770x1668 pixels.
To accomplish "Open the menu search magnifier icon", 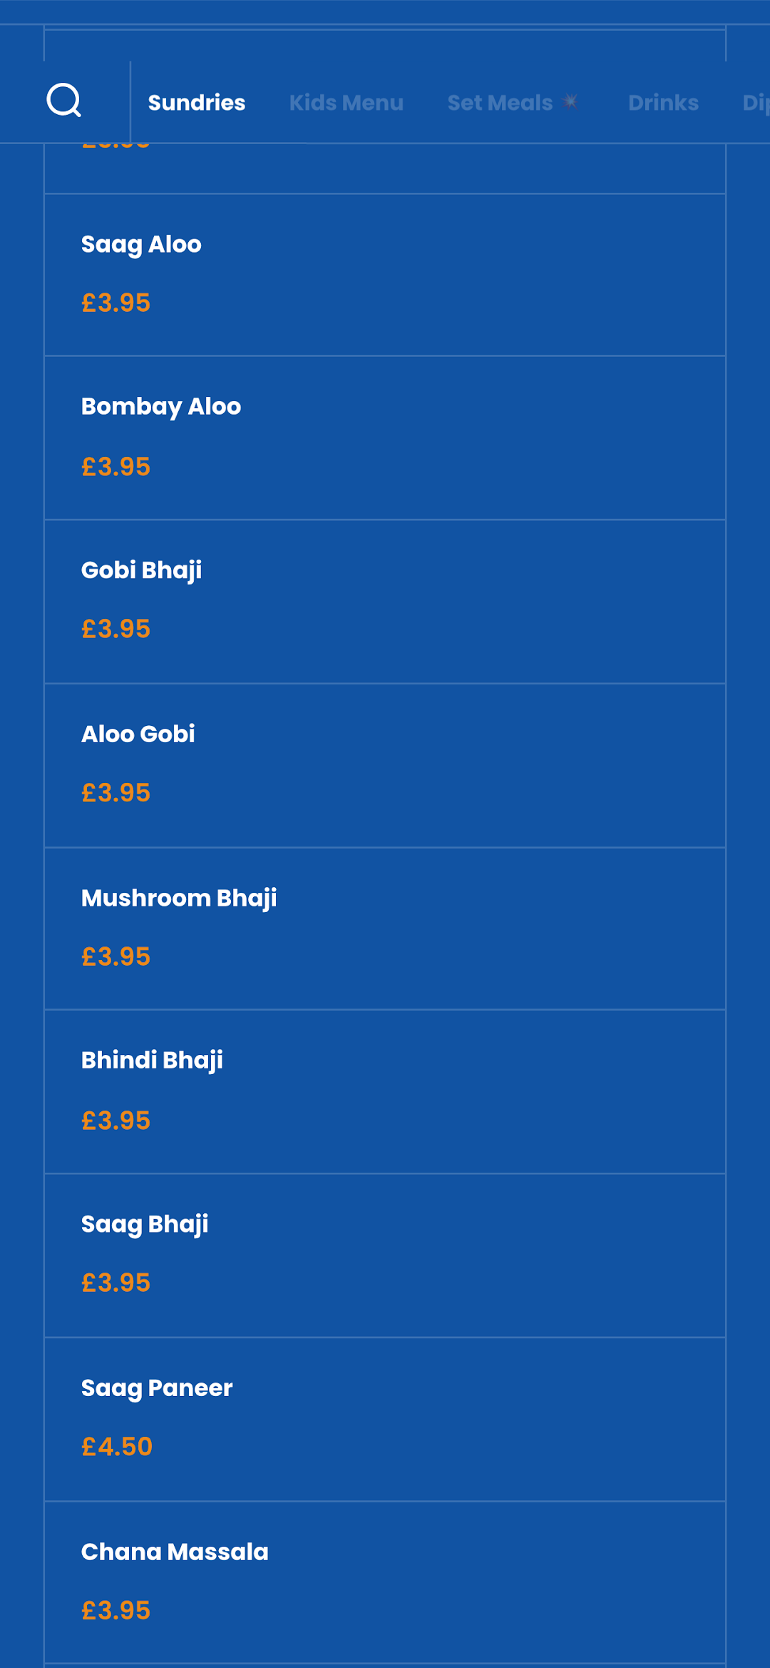I will pyautogui.click(x=64, y=101).
